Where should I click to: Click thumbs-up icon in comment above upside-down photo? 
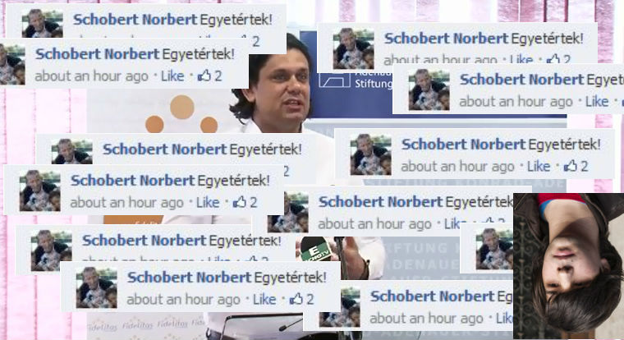(571, 165)
